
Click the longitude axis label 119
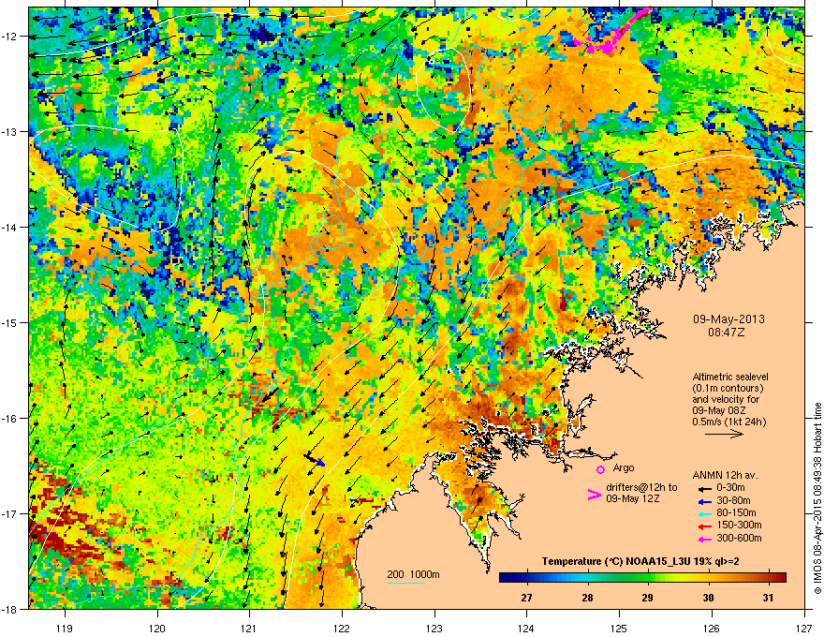click(65, 628)
